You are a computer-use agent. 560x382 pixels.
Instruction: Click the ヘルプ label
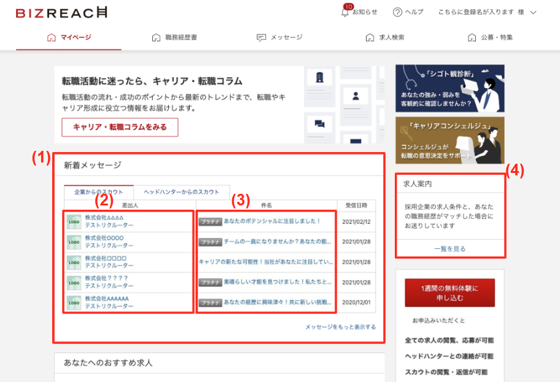click(x=414, y=12)
